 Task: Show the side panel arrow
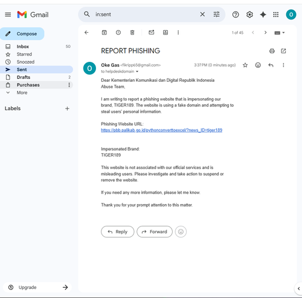tap(298, 288)
